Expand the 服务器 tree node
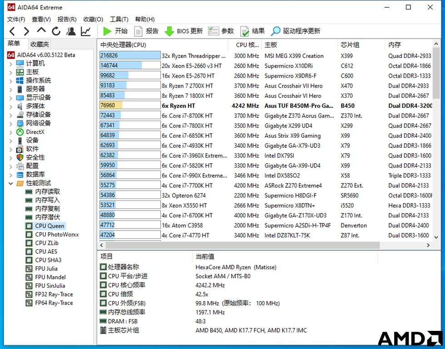Viewport: 445px width, 349px height. 10,89
